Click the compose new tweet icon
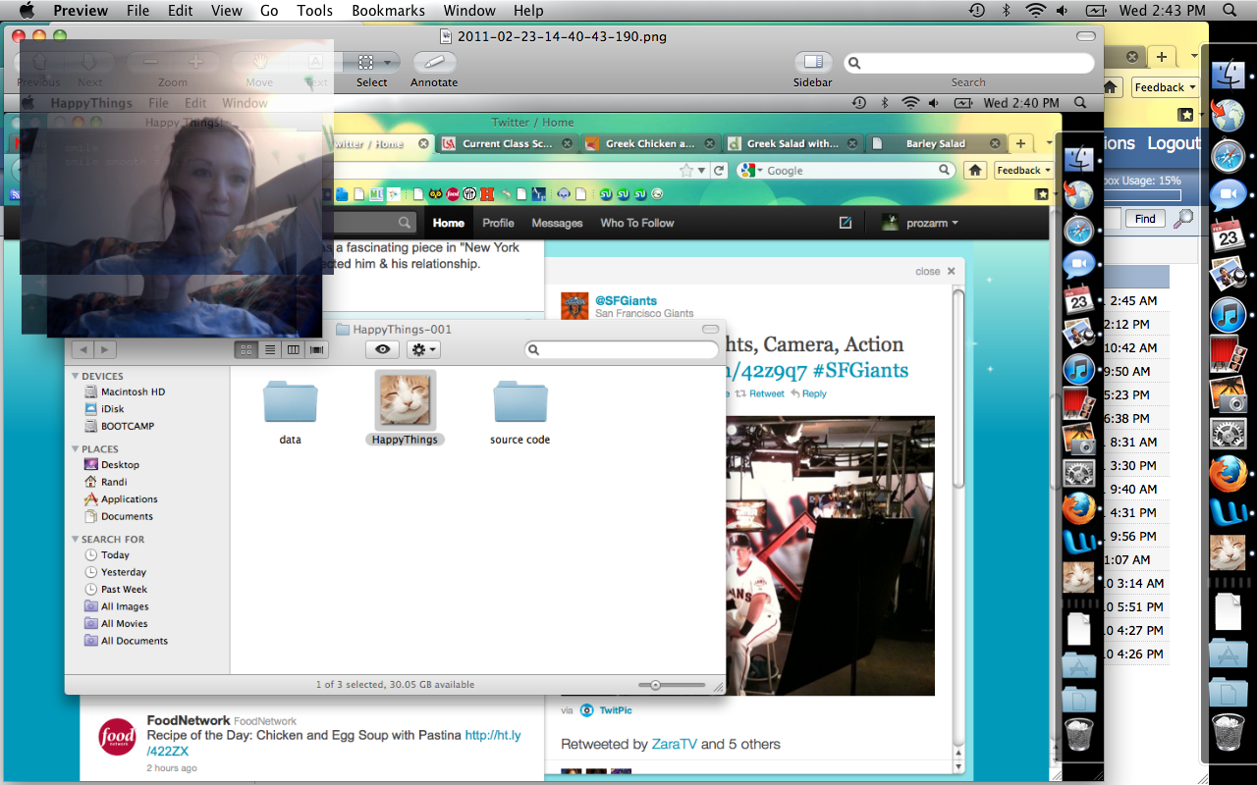1257x785 pixels. pyautogui.click(x=845, y=223)
